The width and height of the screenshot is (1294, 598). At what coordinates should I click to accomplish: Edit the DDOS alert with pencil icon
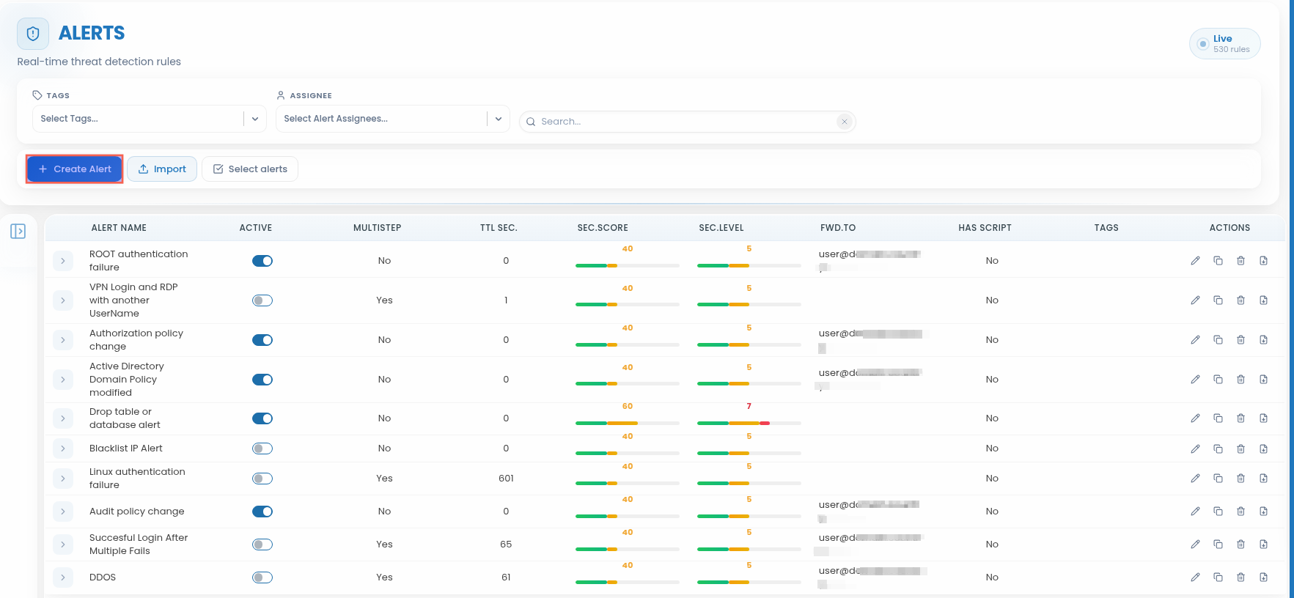pyautogui.click(x=1195, y=577)
